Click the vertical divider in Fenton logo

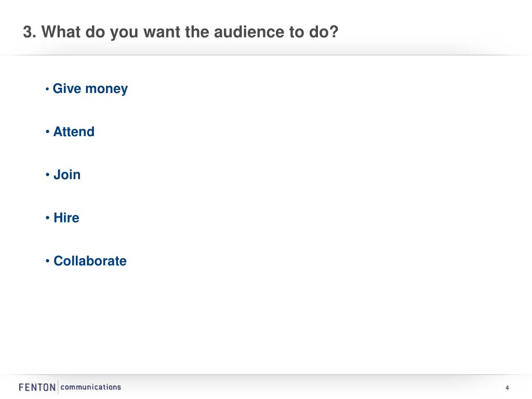coord(58,387)
